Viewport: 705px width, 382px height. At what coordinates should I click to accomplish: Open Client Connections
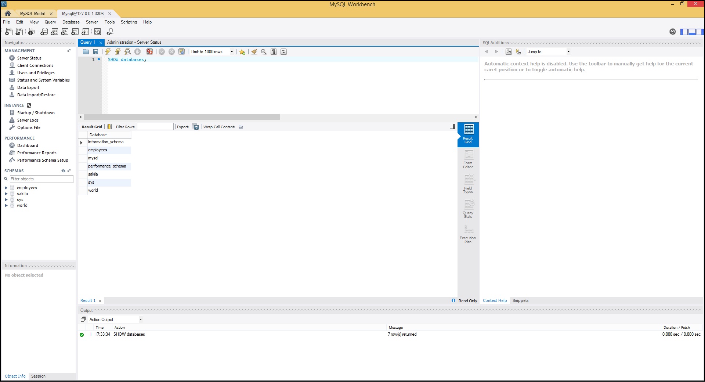35,65
